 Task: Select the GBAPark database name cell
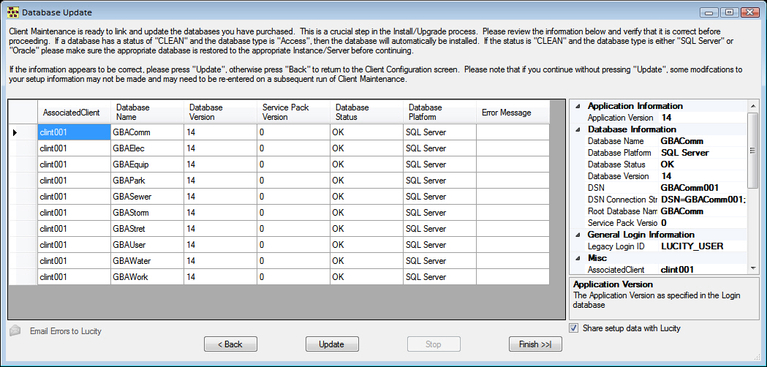point(147,181)
